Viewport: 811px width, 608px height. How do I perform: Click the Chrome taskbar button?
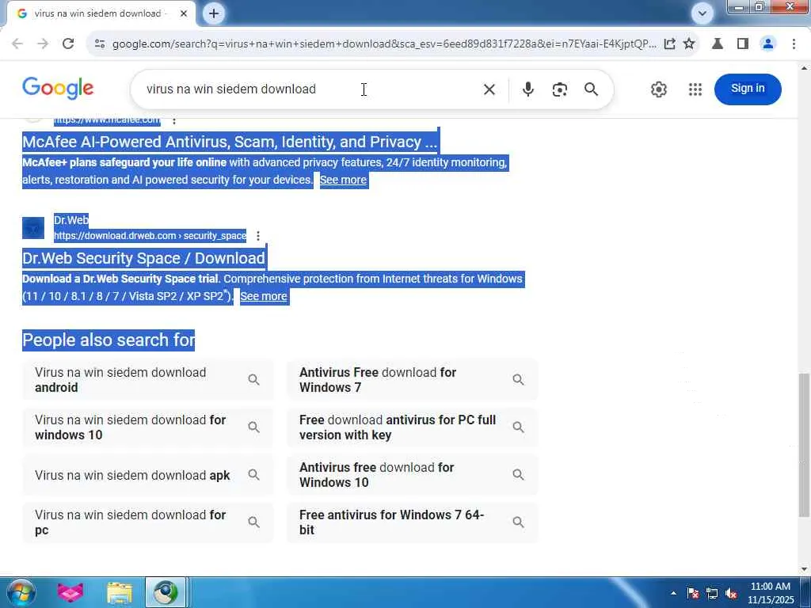[x=166, y=592]
